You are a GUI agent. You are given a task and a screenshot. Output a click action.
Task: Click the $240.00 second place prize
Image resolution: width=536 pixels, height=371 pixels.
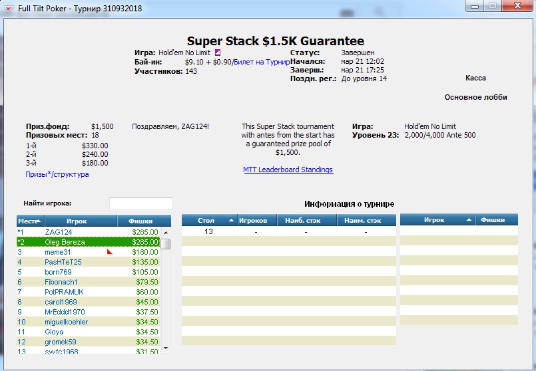click(x=95, y=154)
